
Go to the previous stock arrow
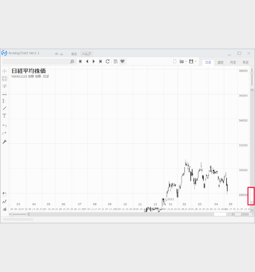[87, 61]
